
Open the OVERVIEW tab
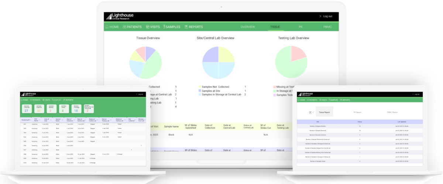[248, 27]
